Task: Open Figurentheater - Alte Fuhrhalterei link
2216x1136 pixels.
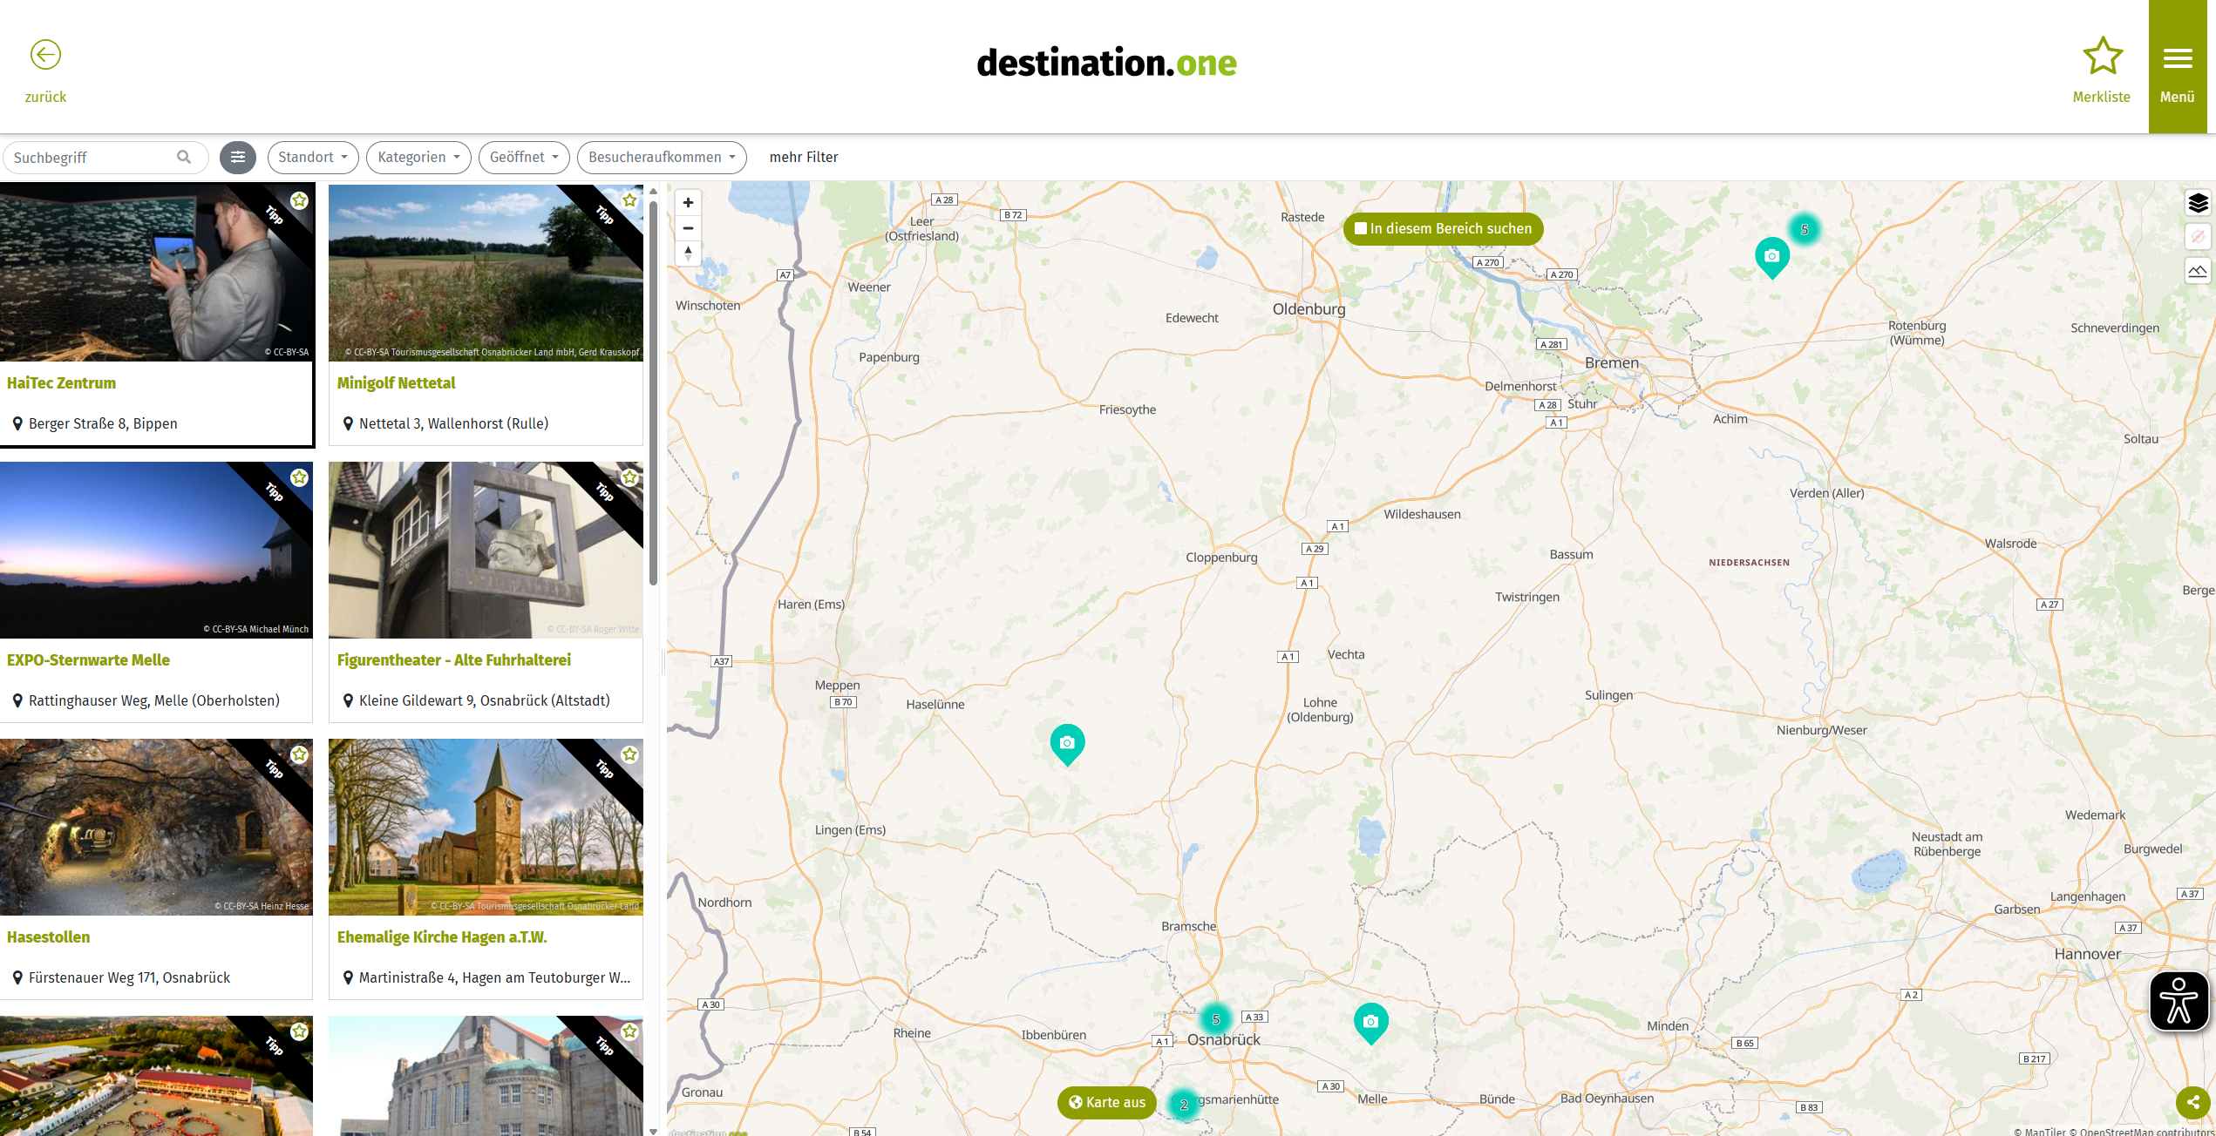Action: [x=453, y=660]
